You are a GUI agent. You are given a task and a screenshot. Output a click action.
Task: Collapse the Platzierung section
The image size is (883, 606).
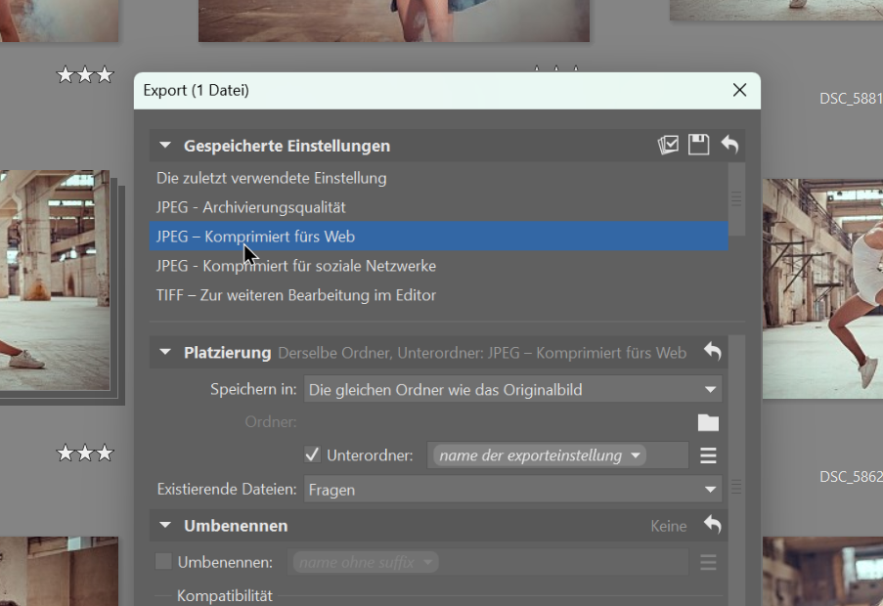(165, 352)
